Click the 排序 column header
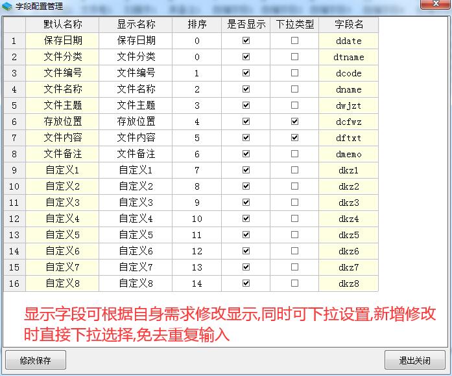Image resolution: width=452 pixels, height=376 pixels. coord(197,25)
